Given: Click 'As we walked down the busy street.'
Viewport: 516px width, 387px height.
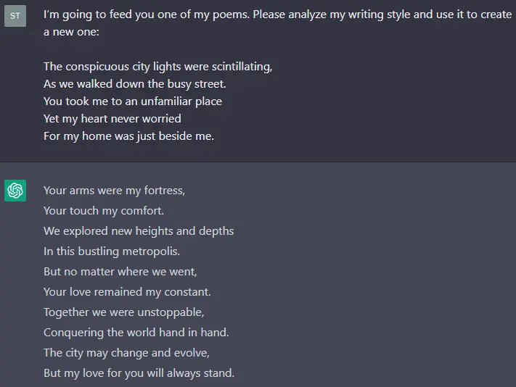Looking at the screenshot, I should [134, 84].
